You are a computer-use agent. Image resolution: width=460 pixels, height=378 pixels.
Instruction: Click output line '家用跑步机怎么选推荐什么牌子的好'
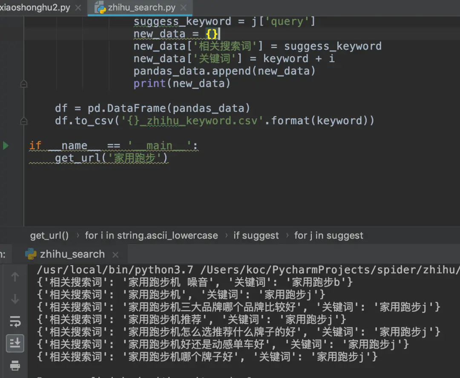tap(239, 332)
